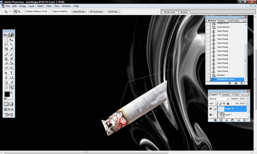
Task: Select the Path Selection arrow tool
Action: (6, 73)
